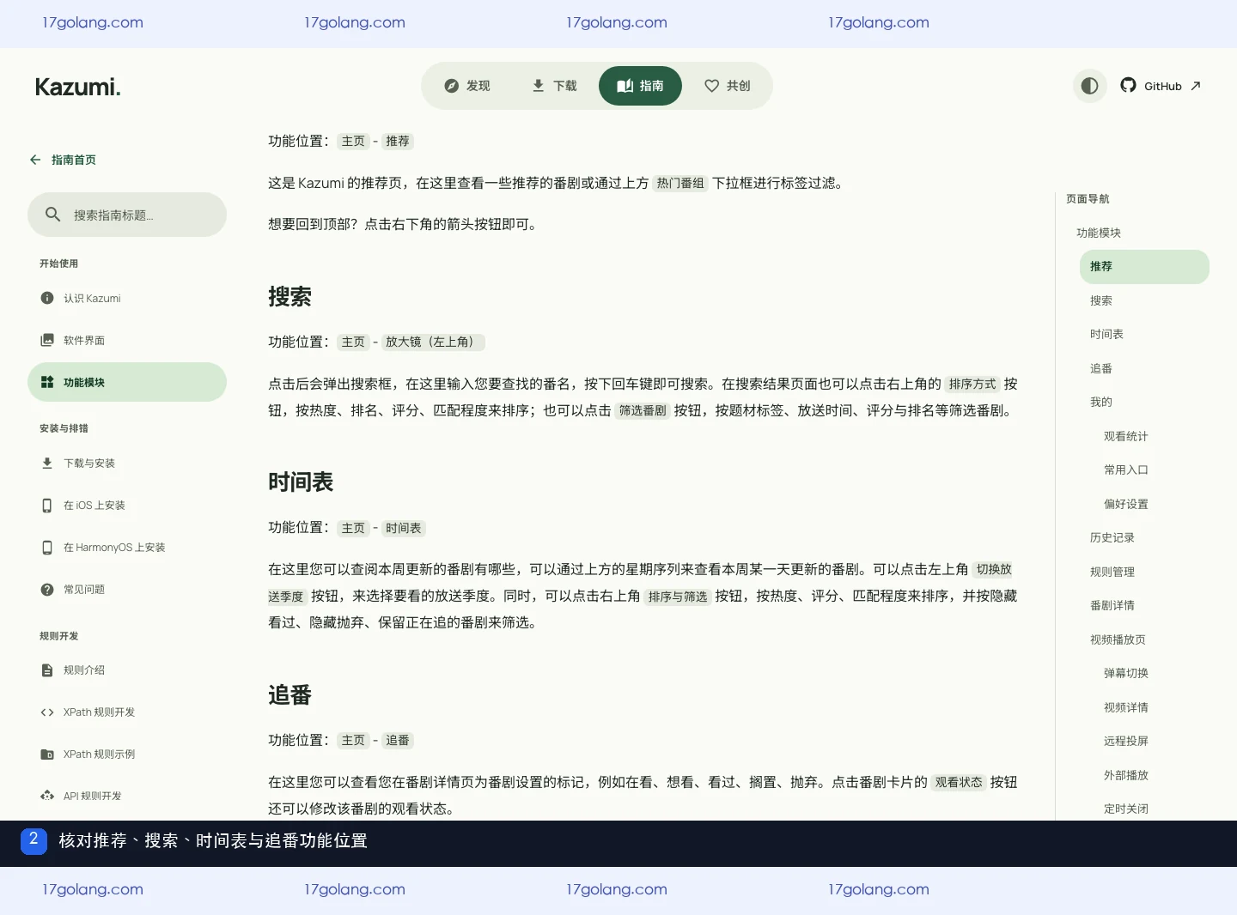Jump to 外部播放 in page navigation

coord(1126,775)
